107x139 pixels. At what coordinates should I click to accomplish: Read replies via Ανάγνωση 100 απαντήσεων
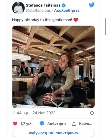[x=54, y=133]
